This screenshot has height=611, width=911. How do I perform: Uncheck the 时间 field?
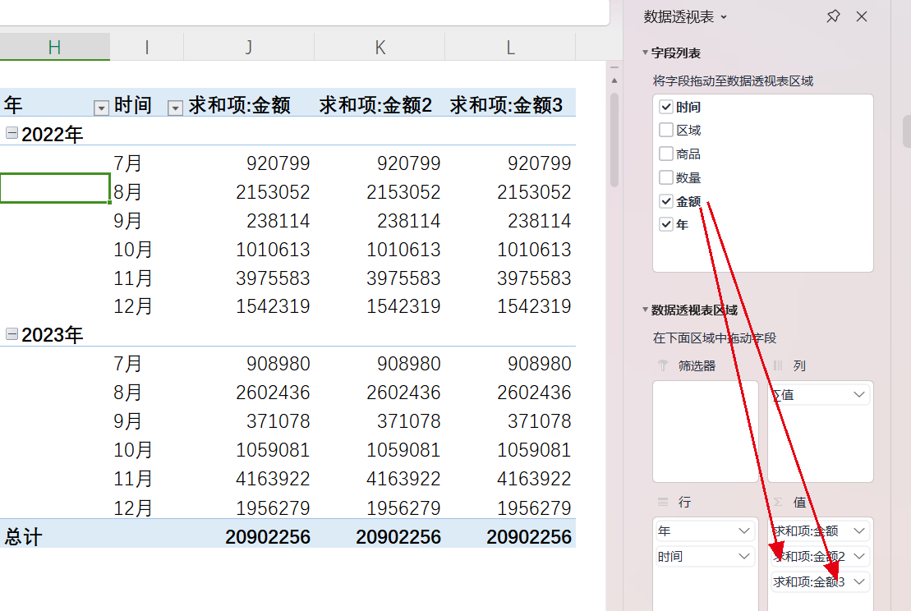[x=665, y=106]
